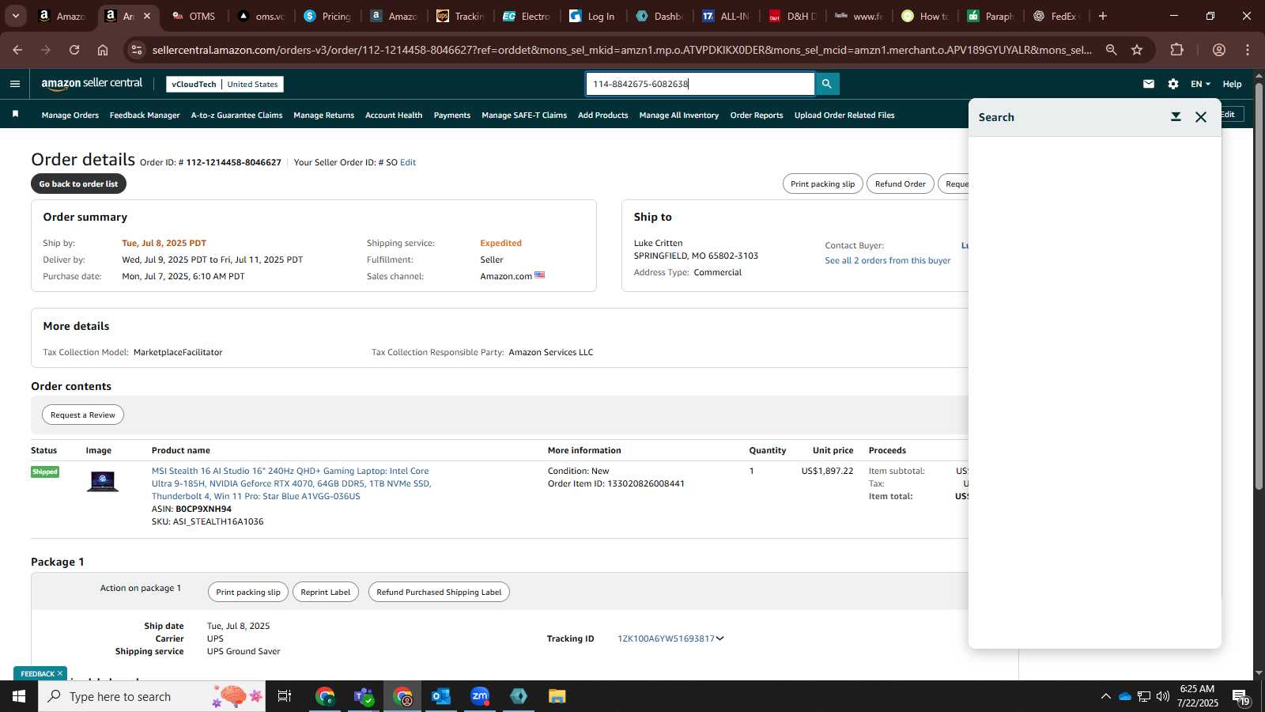The image size is (1265, 712).
Task: Open Order Reports menu item
Action: 757,116
